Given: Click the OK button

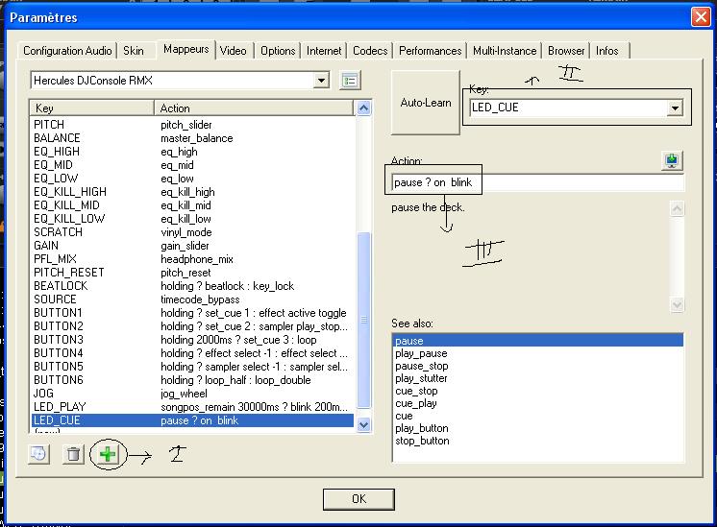Looking at the screenshot, I should [x=358, y=499].
